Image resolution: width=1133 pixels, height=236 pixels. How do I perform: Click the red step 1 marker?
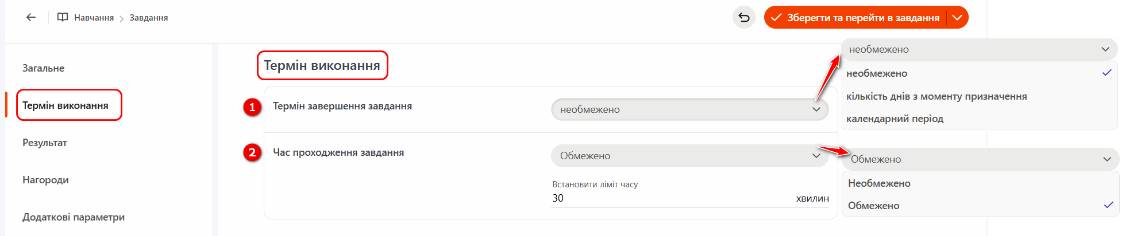(x=252, y=107)
